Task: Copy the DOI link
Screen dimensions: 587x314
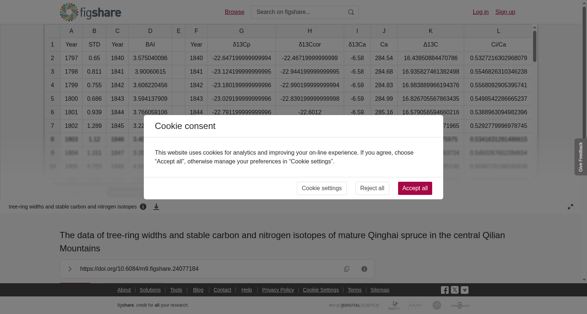Action: coord(347,269)
